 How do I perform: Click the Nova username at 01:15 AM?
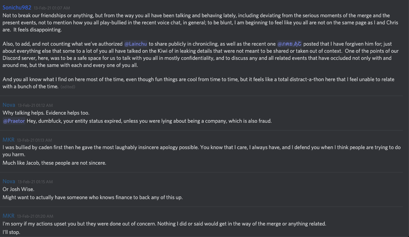coord(9,182)
